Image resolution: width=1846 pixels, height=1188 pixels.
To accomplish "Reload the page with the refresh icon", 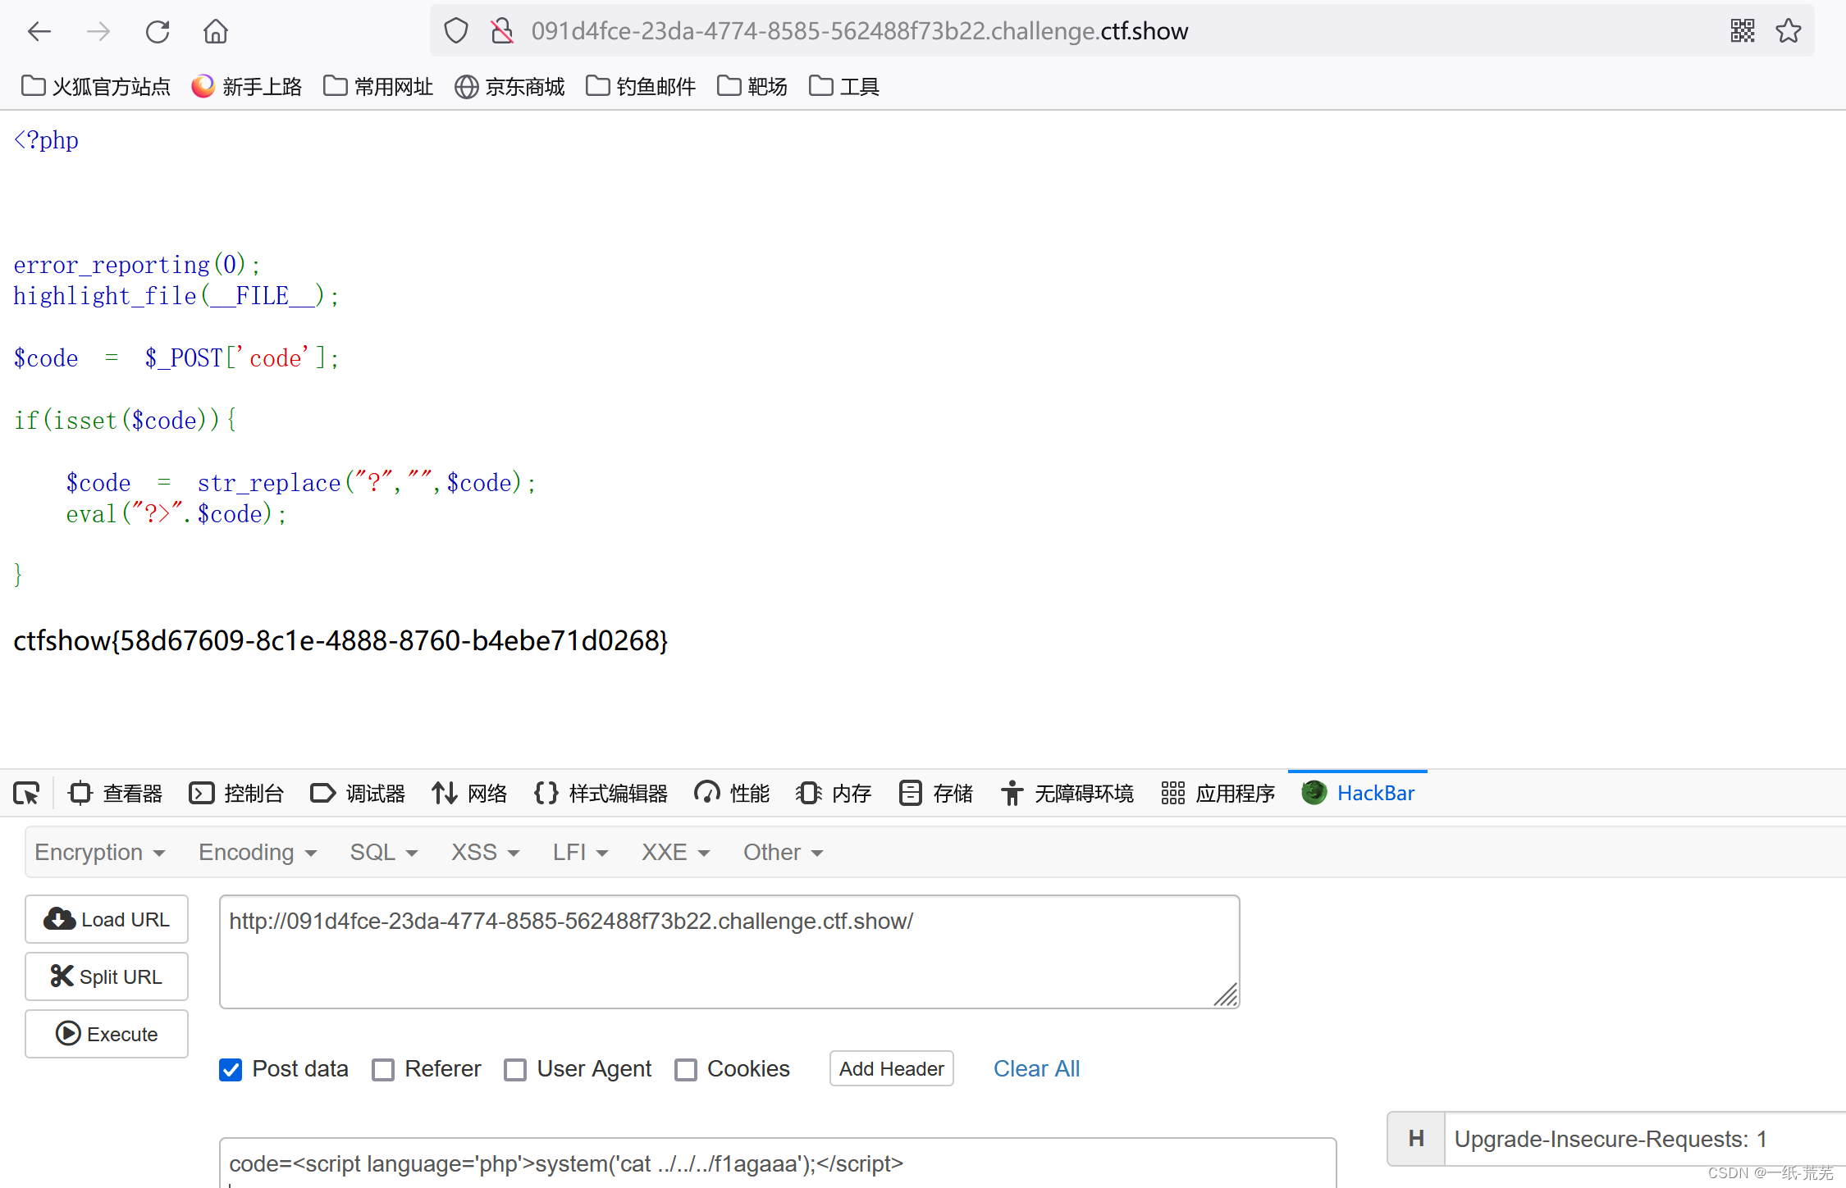I will click(x=158, y=32).
